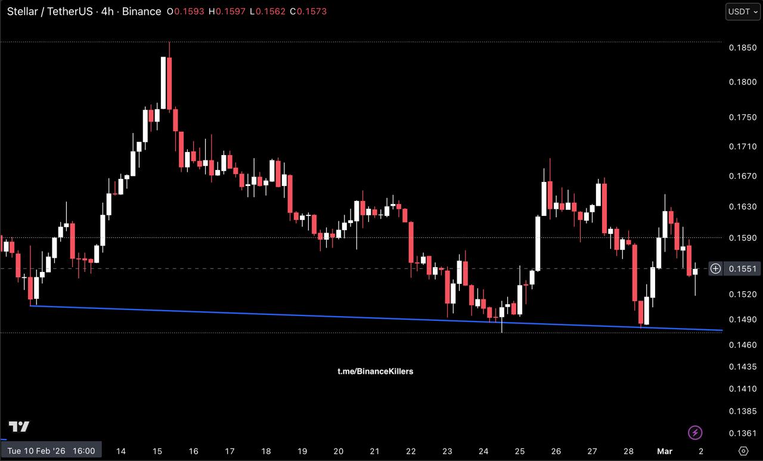763x461 pixels.
Task: Click the Stellar / TetherUS symbol title
Action: (49, 11)
